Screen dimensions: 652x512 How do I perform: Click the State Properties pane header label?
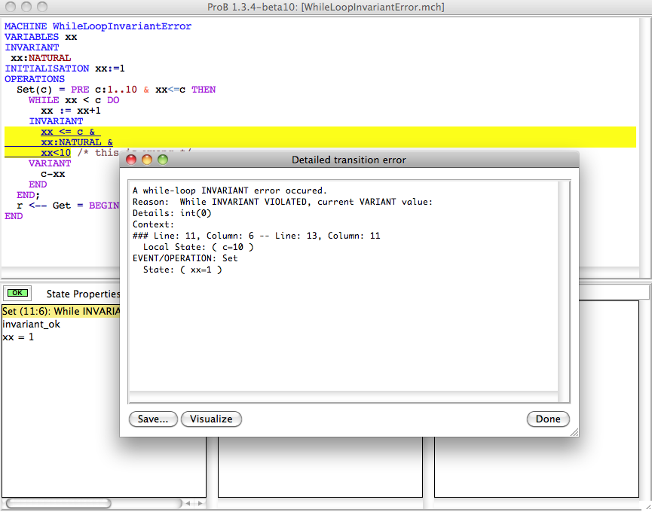click(x=83, y=294)
